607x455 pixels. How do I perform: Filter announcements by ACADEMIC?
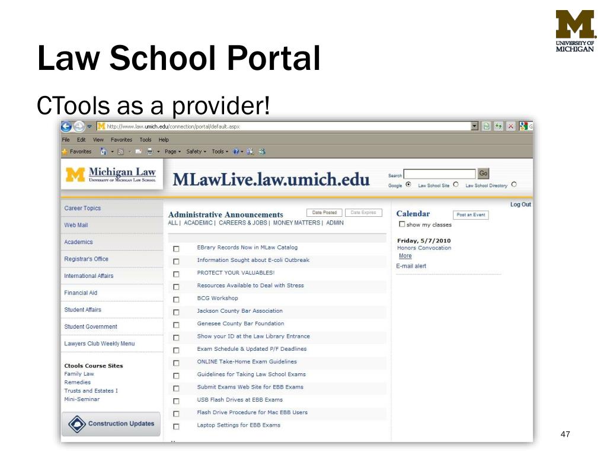(198, 223)
